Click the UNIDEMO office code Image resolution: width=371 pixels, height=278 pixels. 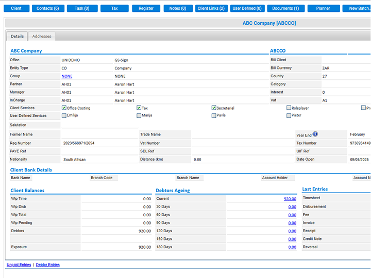[71, 60]
